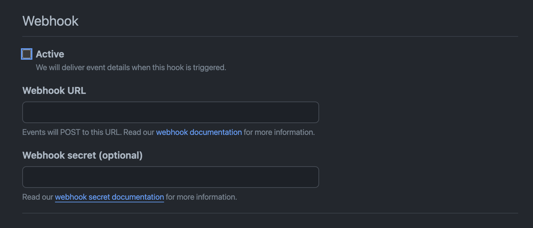
Task: Open the webhook documentation link
Action: (199, 132)
